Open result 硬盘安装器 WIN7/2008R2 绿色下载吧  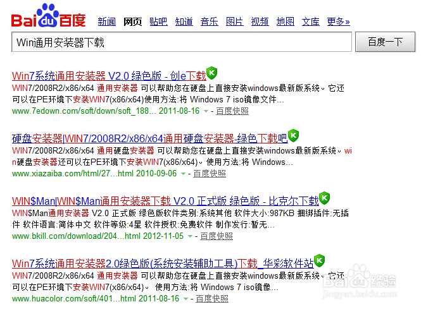[x=150, y=138]
